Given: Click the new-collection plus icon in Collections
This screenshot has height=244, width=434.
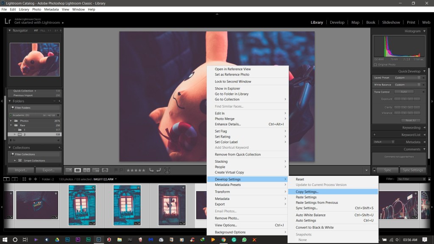Looking at the screenshot, I should coord(59,148).
